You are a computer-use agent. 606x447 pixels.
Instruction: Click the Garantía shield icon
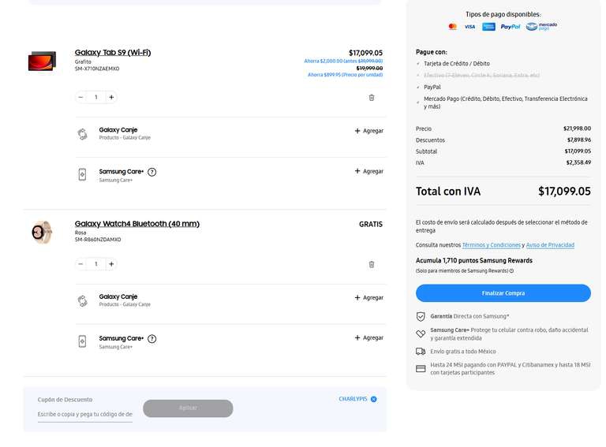(x=421, y=317)
